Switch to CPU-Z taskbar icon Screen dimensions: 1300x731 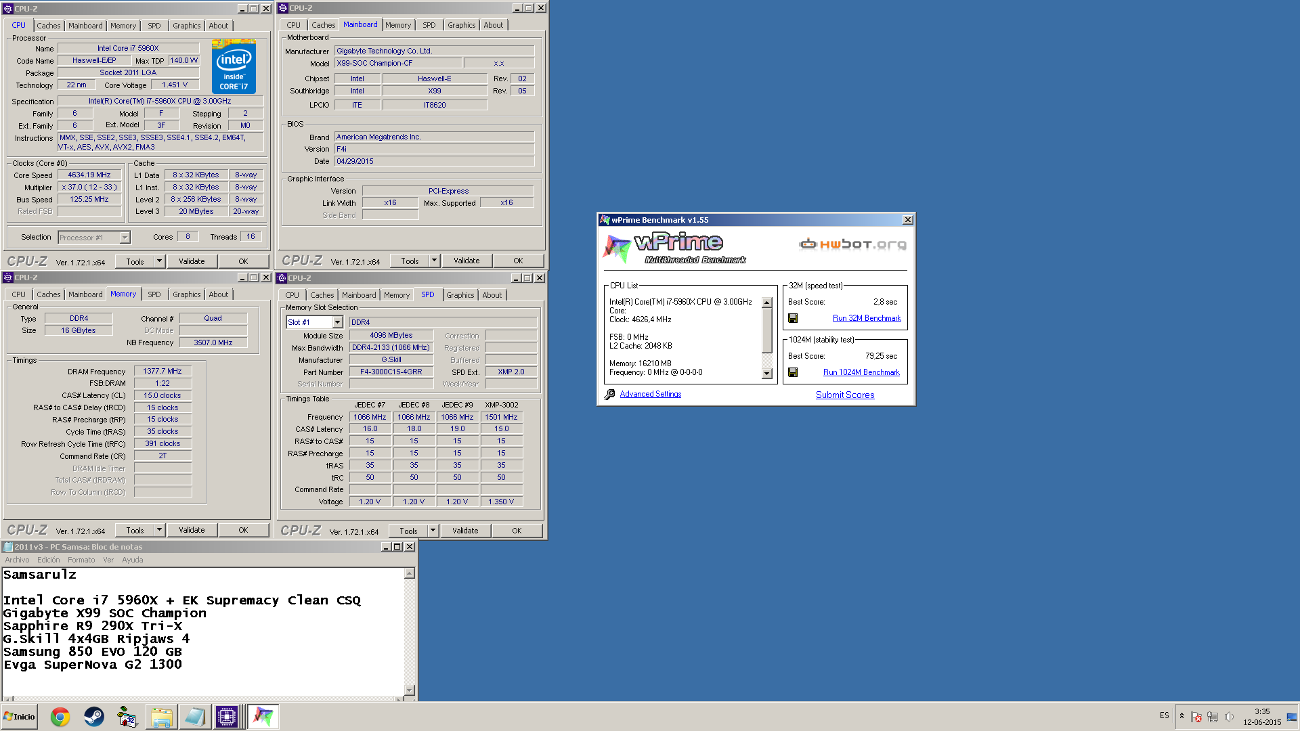tap(227, 717)
